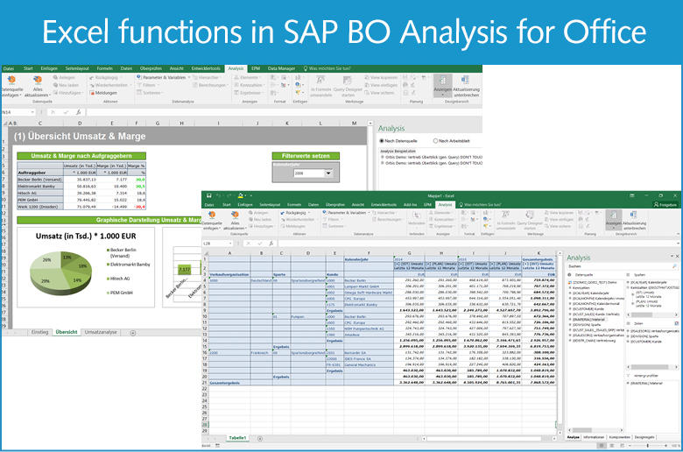683x452 pixels.
Task: Open Add-Ins tab in front window
Action: [410, 204]
